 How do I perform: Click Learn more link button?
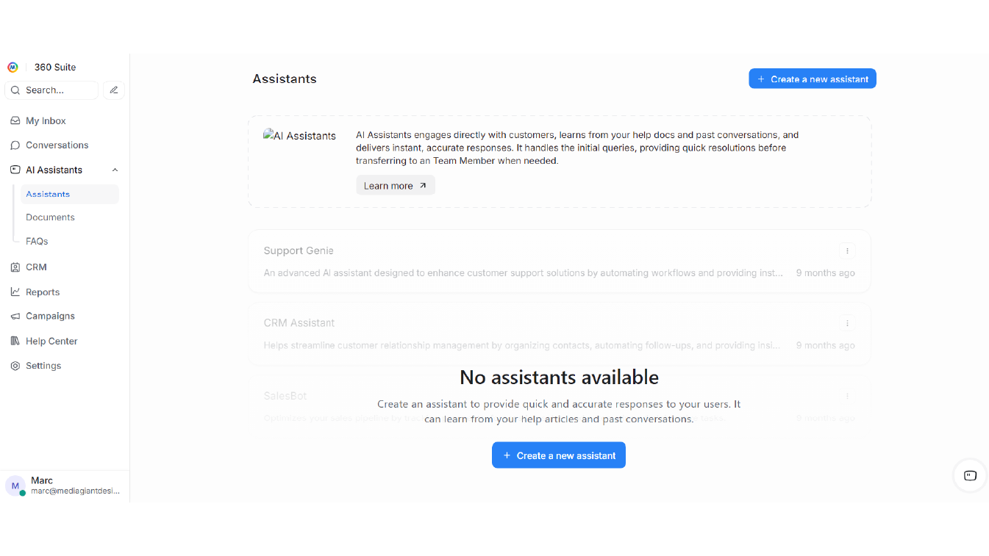(395, 186)
